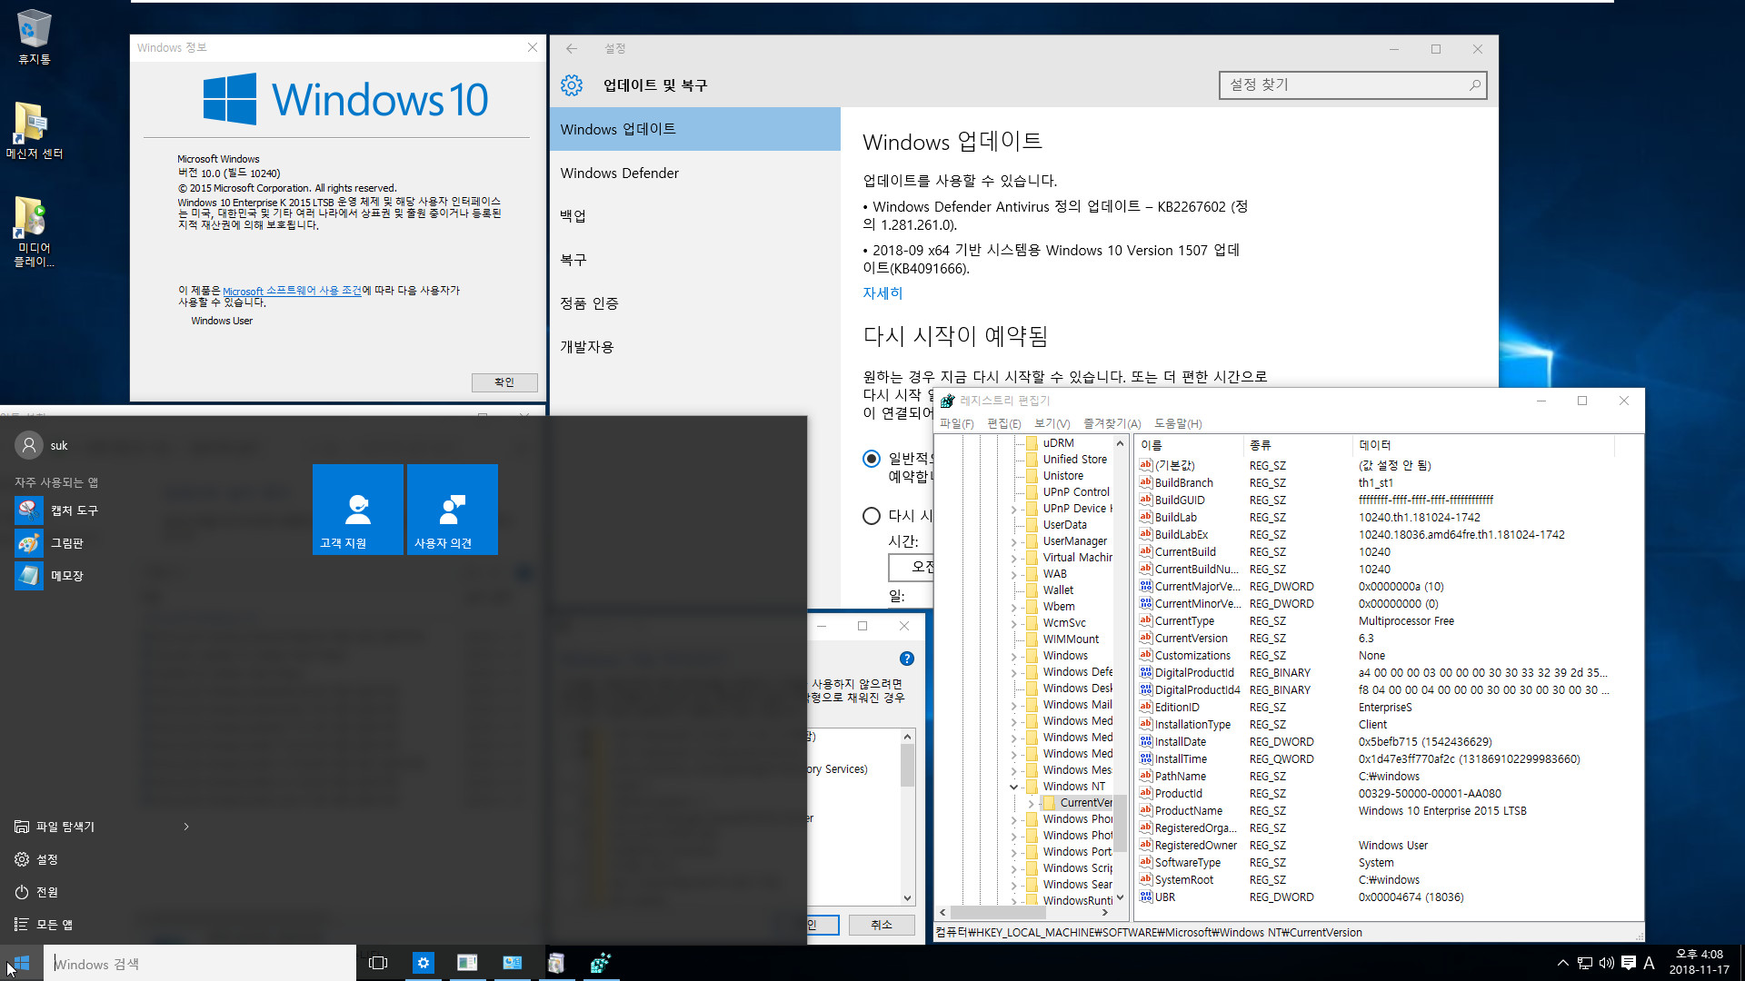The height and width of the screenshot is (981, 1745).
Task: Select the 복구 settings tab
Action: point(695,260)
